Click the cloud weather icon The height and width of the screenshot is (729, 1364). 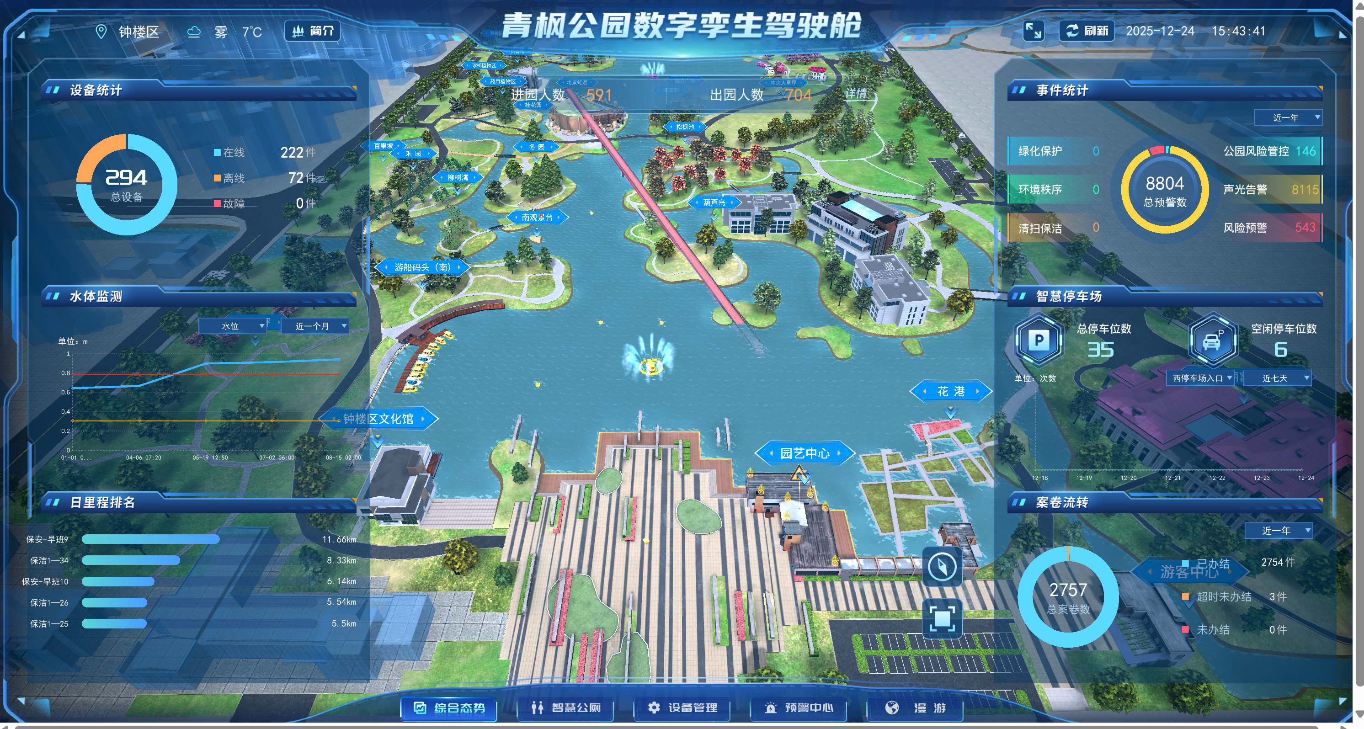pos(194,32)
